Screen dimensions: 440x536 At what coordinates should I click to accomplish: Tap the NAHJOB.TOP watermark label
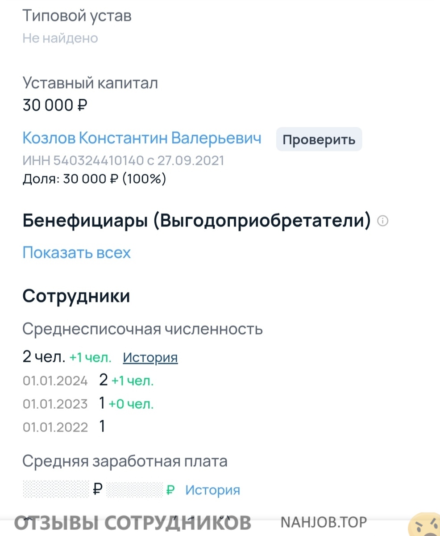pos(324,522)
